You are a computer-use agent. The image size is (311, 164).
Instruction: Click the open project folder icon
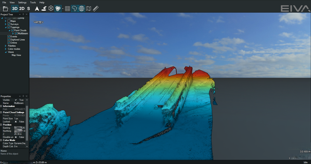5,8
